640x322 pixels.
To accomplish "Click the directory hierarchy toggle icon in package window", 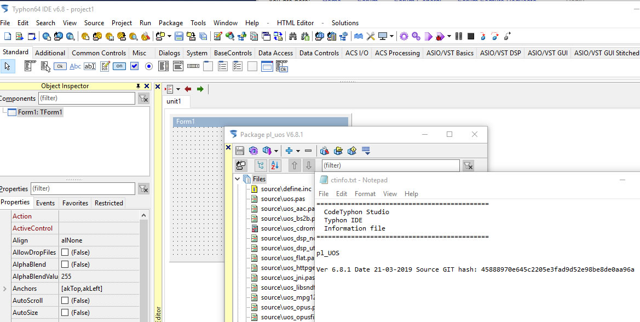I will 261,165.
